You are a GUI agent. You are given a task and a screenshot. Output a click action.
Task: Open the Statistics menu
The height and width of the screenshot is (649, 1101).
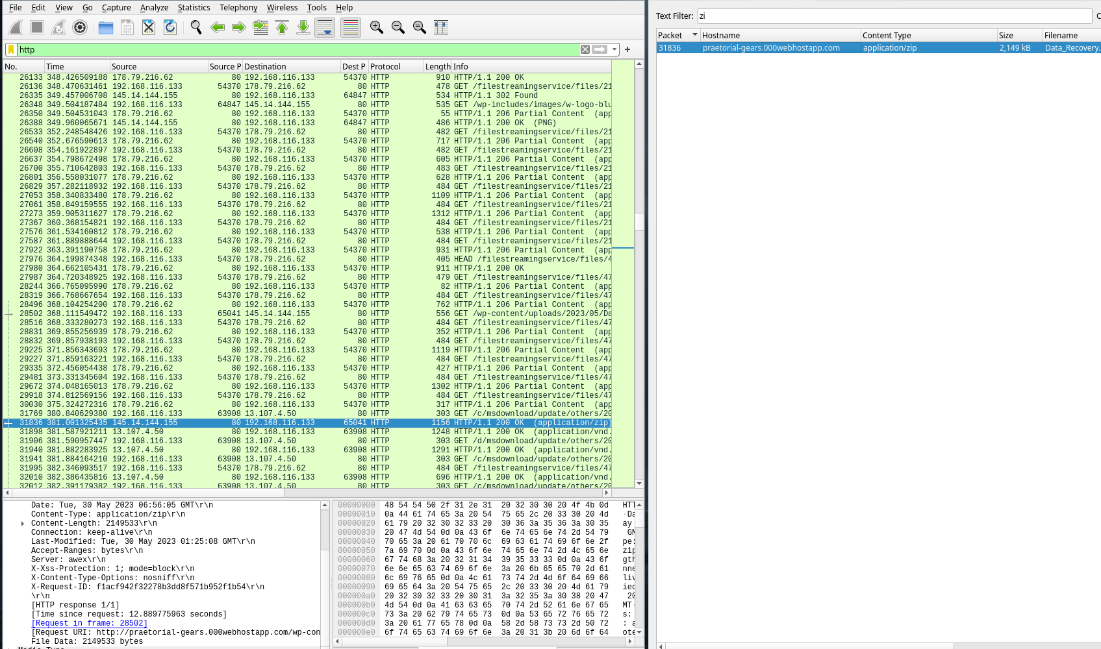coord(194,8)
